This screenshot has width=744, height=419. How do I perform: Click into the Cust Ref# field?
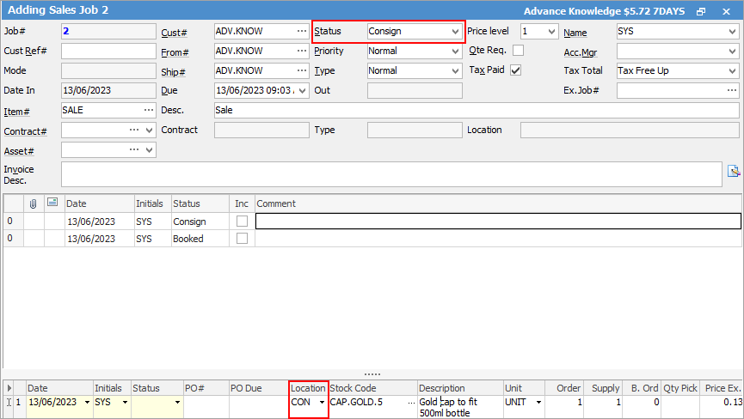coord(108,51)
